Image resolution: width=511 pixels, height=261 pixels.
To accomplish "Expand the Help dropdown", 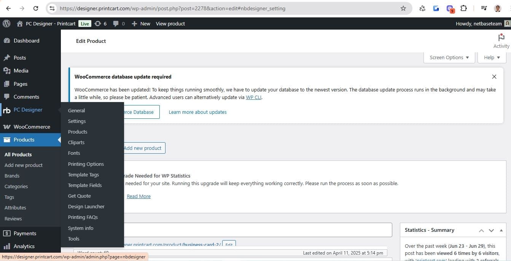I will [492, 57].
